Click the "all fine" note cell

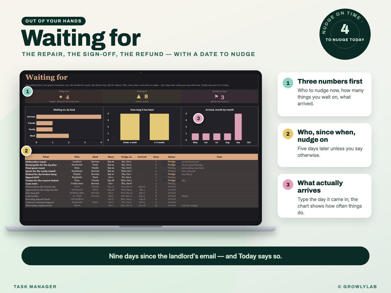[x=185, y=196]
